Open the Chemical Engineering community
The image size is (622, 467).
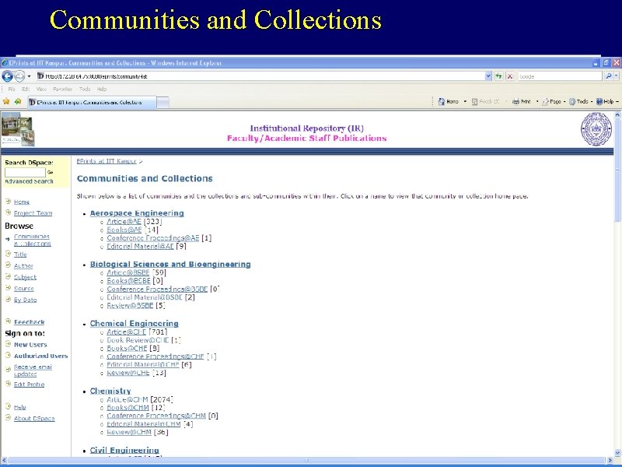click(x=134, y=323)
